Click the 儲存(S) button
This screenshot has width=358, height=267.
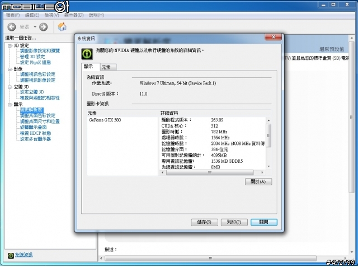[x=204, y=222]
